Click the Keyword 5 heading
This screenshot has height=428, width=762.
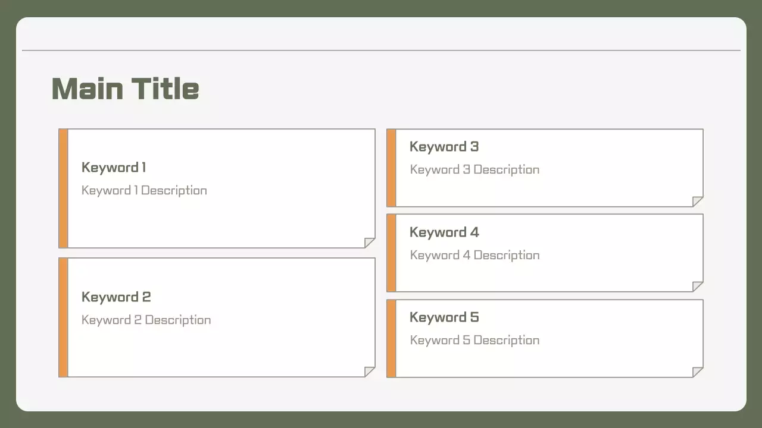[x=444, y=317]
